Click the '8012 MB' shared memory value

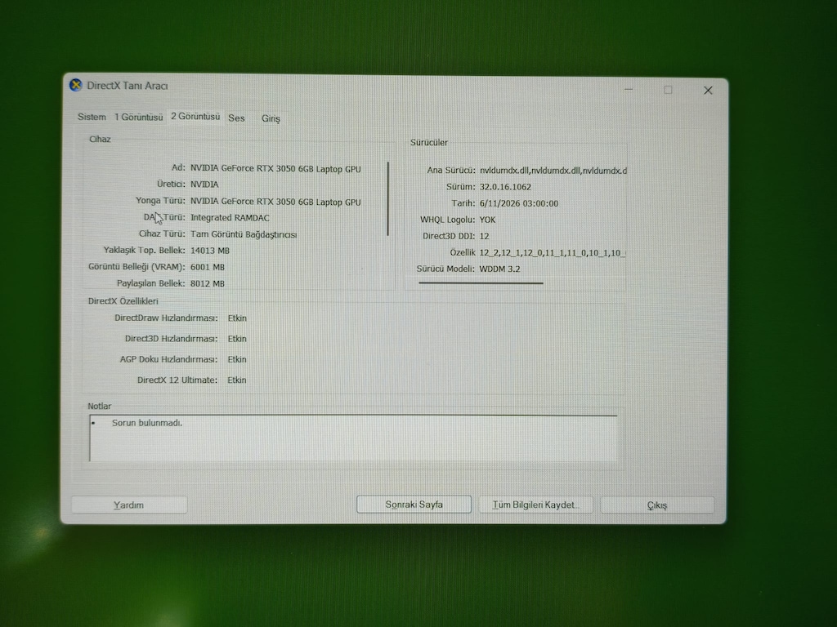(207, 283)
